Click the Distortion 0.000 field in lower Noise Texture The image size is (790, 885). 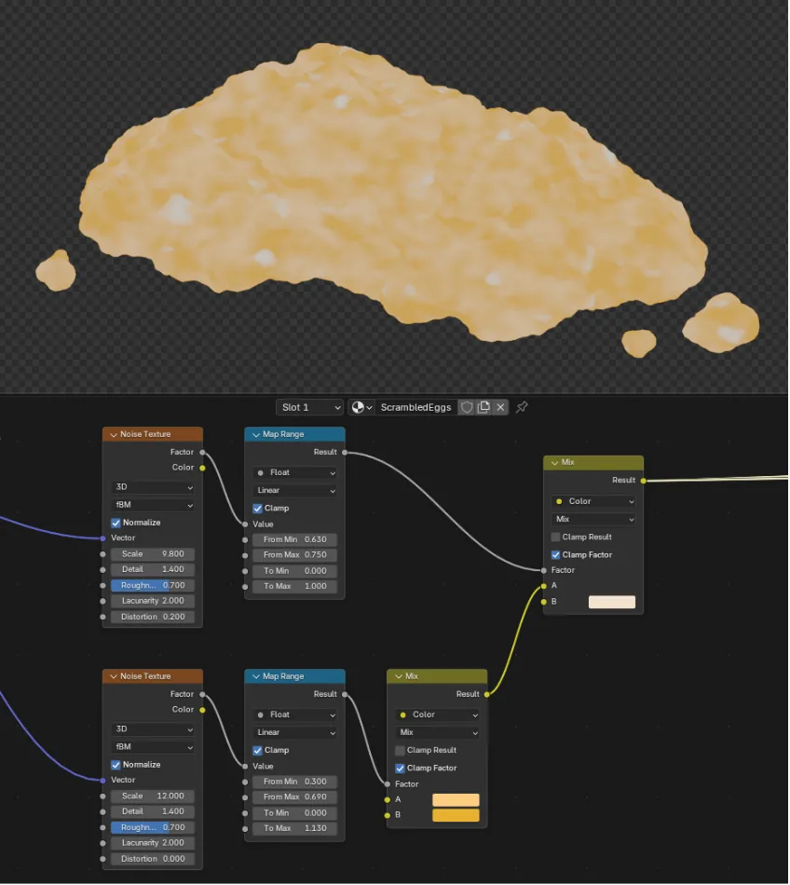click(153, 860)
